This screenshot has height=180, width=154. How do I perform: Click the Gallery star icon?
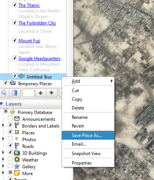click(17, 166)
